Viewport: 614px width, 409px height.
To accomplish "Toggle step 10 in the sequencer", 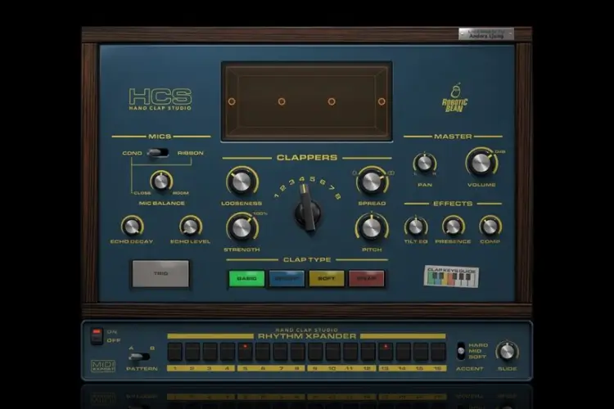I will pyautogui.click(x=333, y=352).
